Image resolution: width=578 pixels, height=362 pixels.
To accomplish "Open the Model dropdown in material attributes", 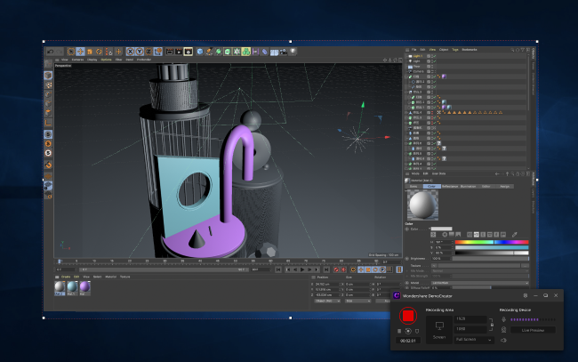I will [480, 283].
